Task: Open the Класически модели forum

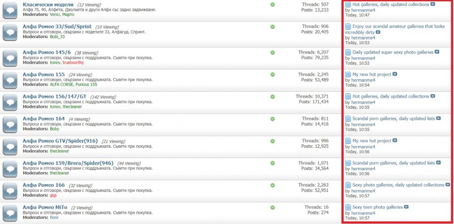Action: [x=48, y=4]
